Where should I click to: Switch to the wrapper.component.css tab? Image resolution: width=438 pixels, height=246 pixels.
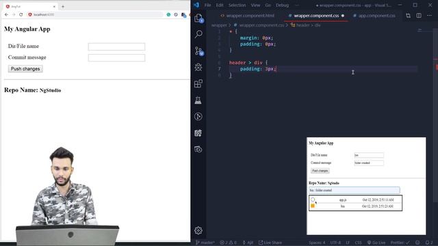tap(316, 16)
